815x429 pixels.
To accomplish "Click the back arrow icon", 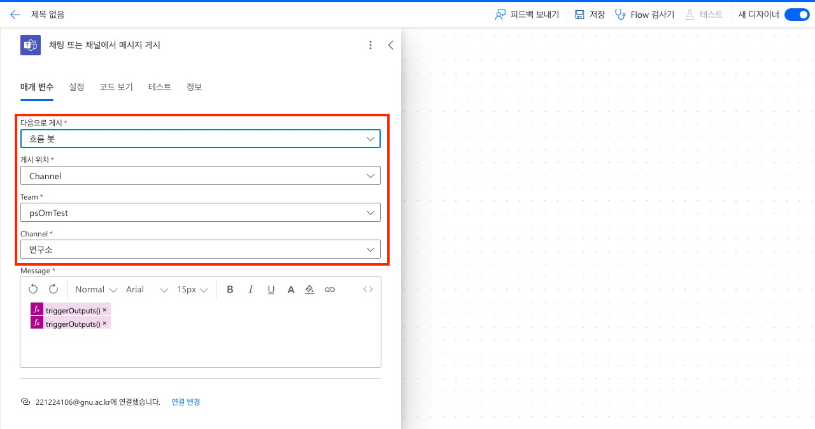I will [x=15, y=15].
